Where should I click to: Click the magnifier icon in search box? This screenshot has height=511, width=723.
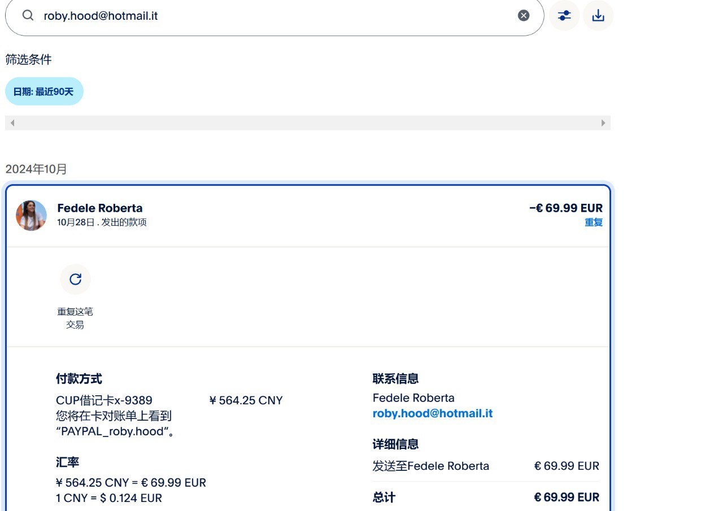click(28, 15)
